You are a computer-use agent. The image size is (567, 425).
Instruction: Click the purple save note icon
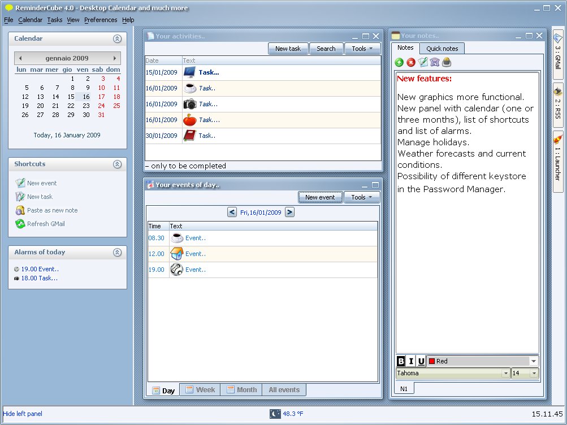[x=435, y=62]
